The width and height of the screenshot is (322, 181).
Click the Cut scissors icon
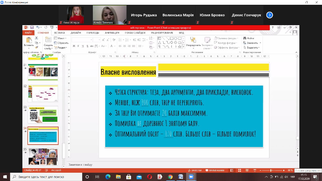[36, 38]
